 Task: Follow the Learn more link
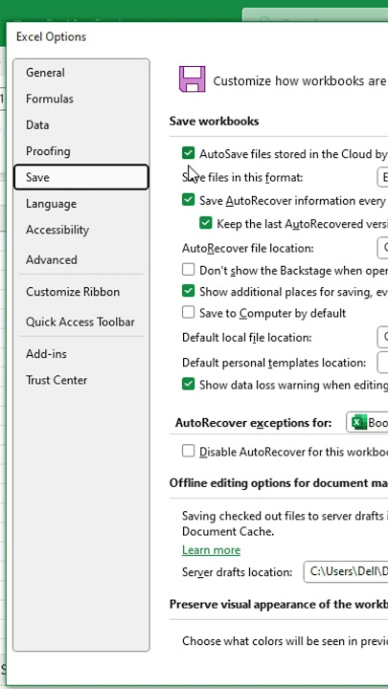211,550
